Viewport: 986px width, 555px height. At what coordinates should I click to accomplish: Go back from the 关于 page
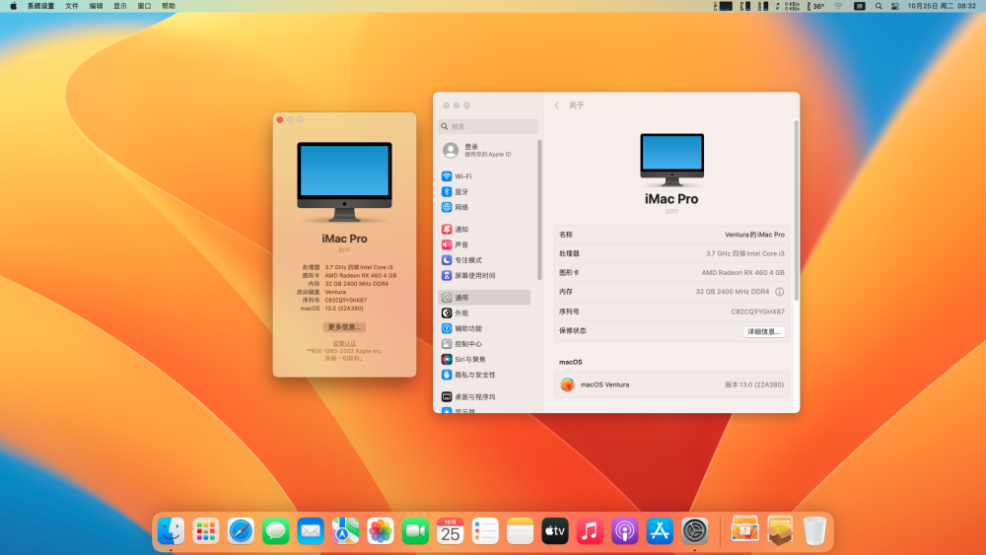[556, 104]
